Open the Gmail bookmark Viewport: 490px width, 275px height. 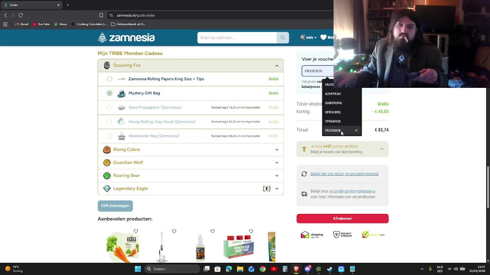21,24
